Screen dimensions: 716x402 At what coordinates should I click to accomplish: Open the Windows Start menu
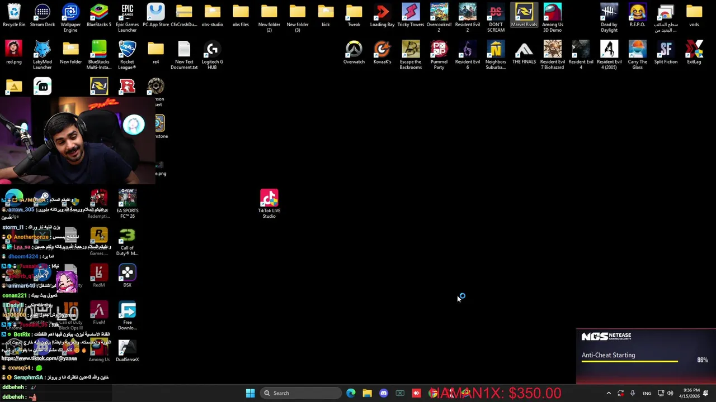click(x=250, y=393)
